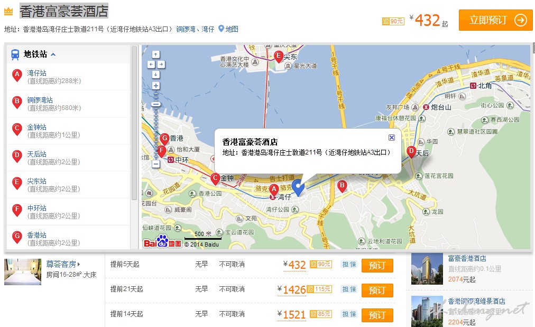Click map marker C at 金钟
The height and width of the screenshot is (327, 535).
pos(215,178)
